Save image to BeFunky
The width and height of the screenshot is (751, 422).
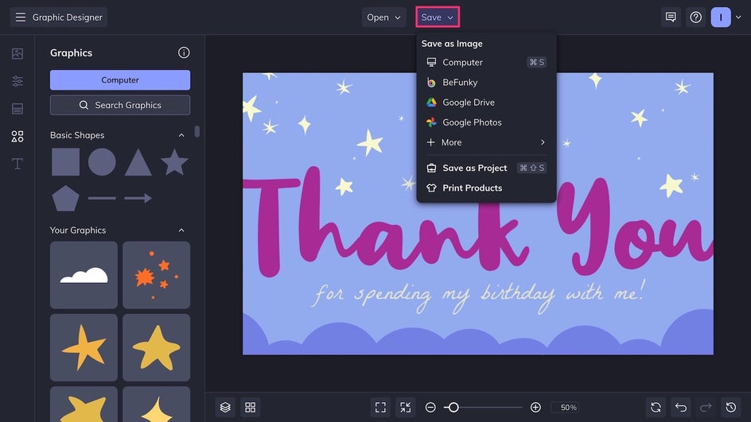[486, 83]
